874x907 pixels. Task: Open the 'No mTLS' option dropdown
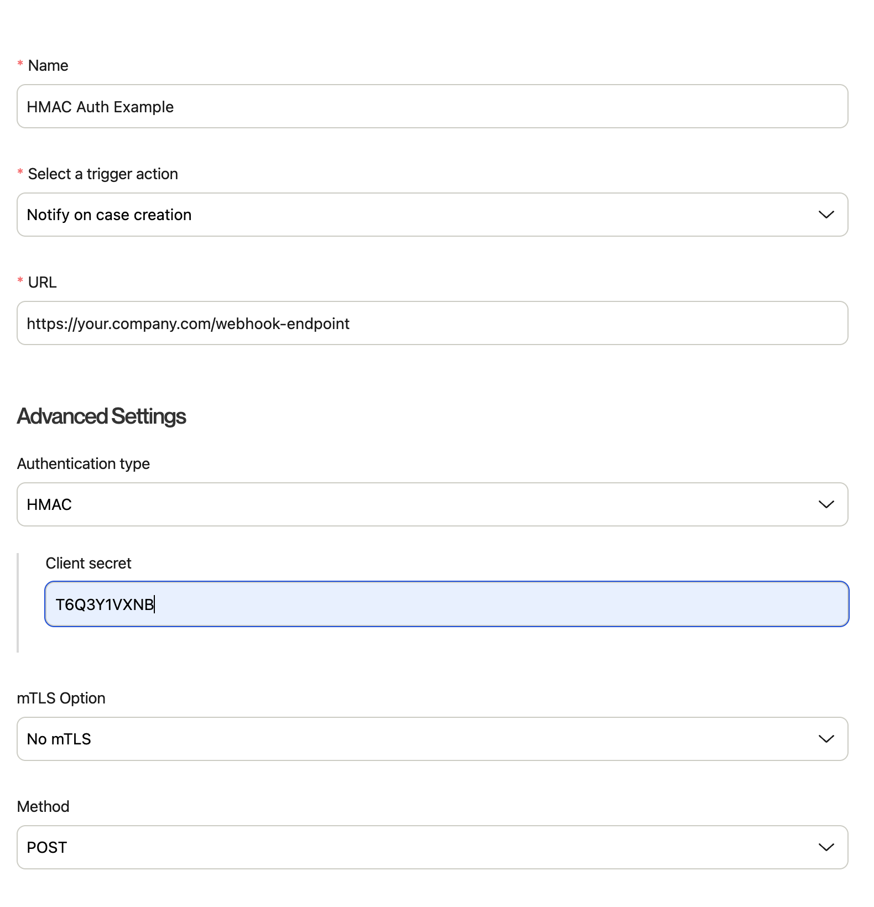(431, 739)
